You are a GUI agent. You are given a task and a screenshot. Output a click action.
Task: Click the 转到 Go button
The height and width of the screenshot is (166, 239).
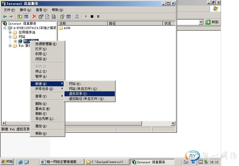(x=212, y=22)
